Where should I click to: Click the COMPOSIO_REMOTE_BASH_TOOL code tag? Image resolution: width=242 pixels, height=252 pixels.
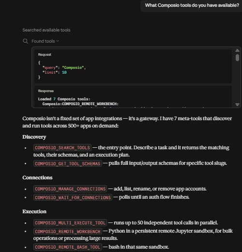tap(68, 247)
